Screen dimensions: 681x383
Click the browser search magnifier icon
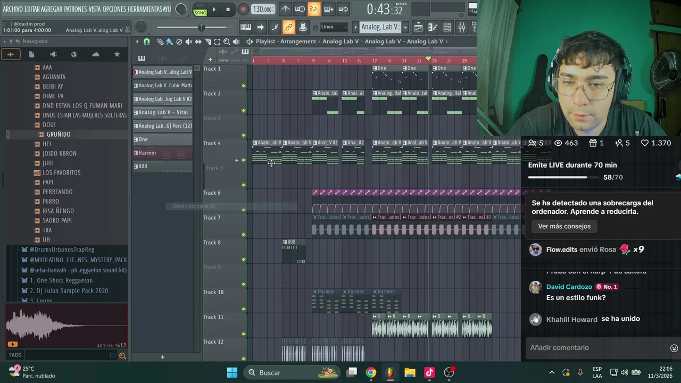click(x=122, y=355)
